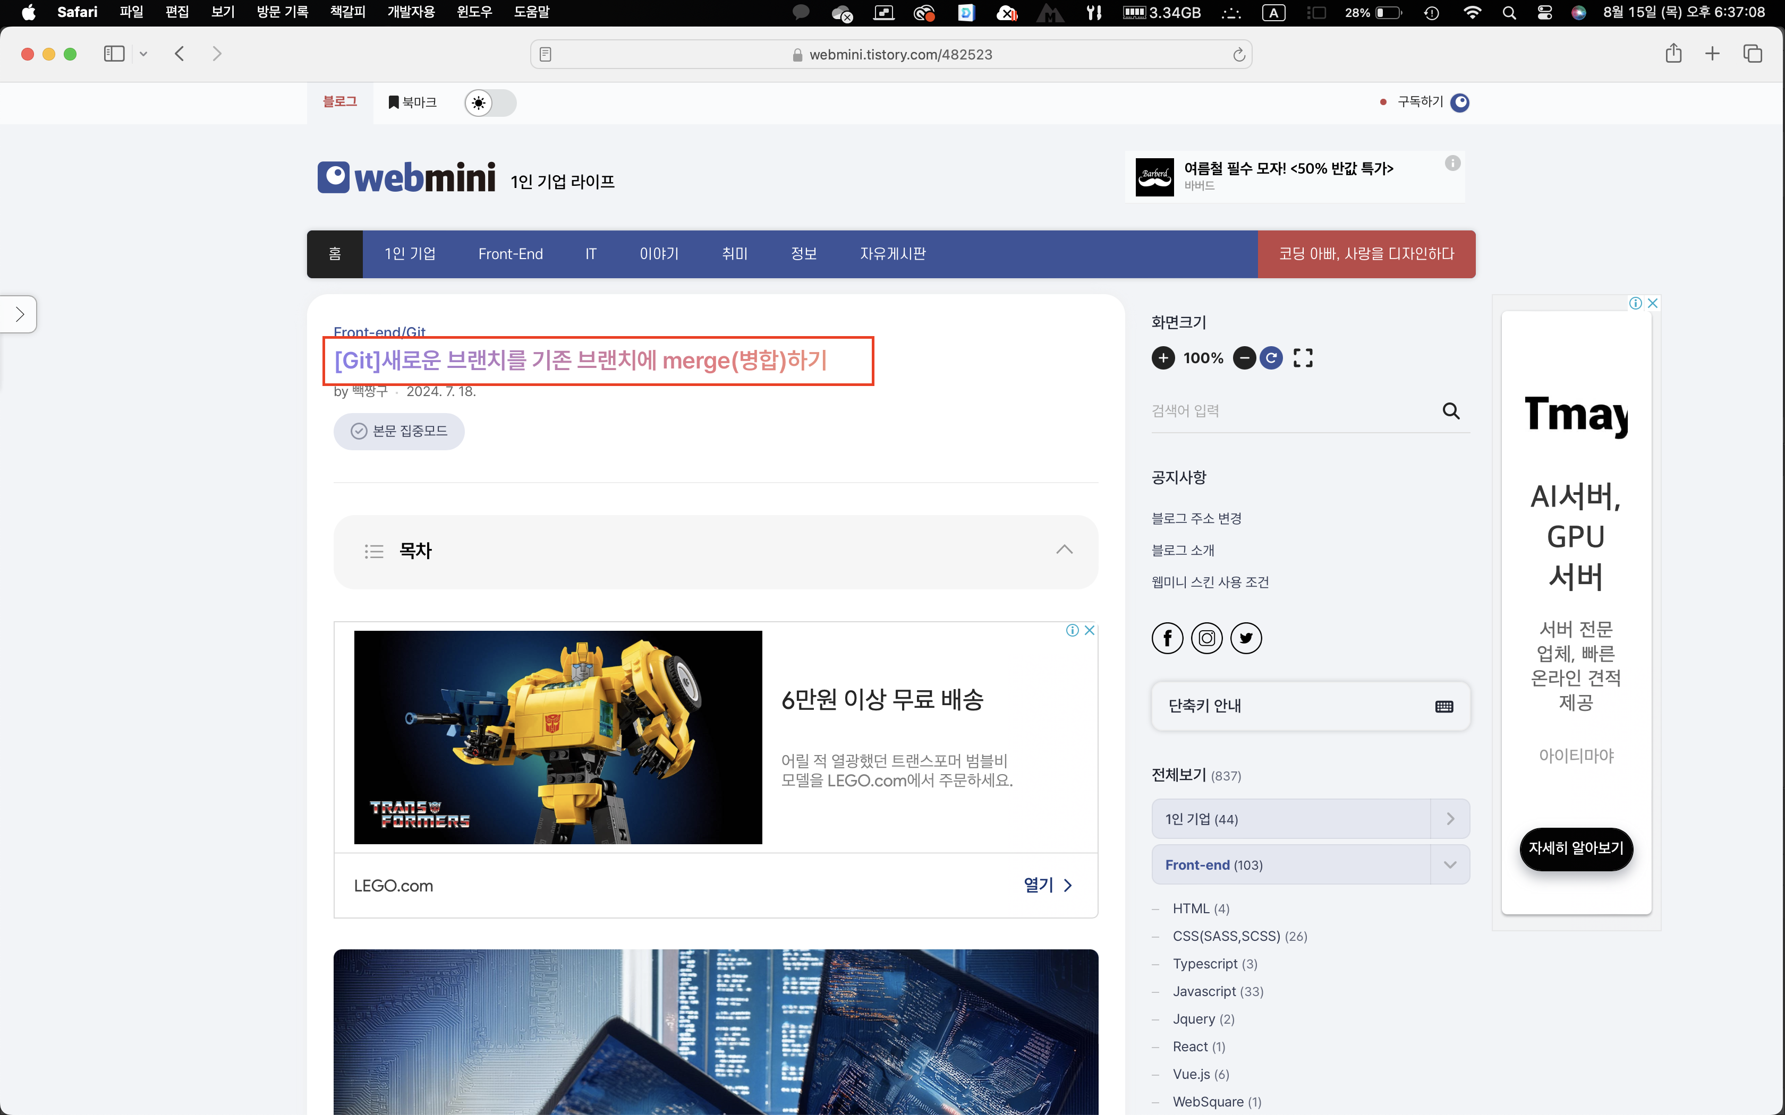Click the zoom-in plus icon under 화면크기
Image resolution: width=1785 pixels, height=1115 pixels.
click(x=1163, y=358)
